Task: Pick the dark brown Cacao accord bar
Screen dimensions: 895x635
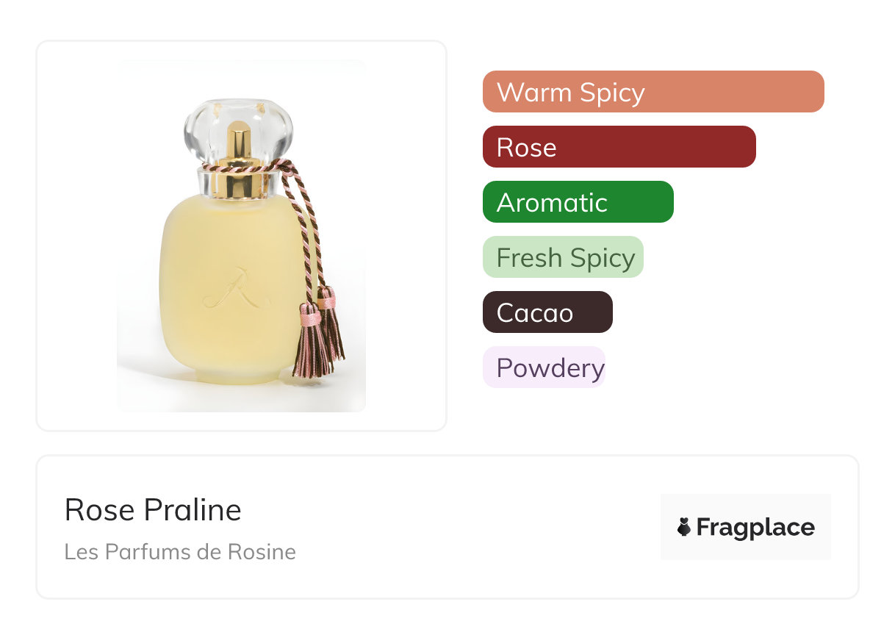Action: (x=547, y=312)
